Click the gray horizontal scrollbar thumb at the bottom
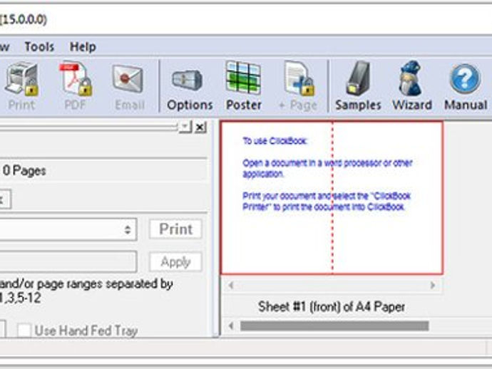The width and height of the screenshot is (492, 369). coord(334,326)
